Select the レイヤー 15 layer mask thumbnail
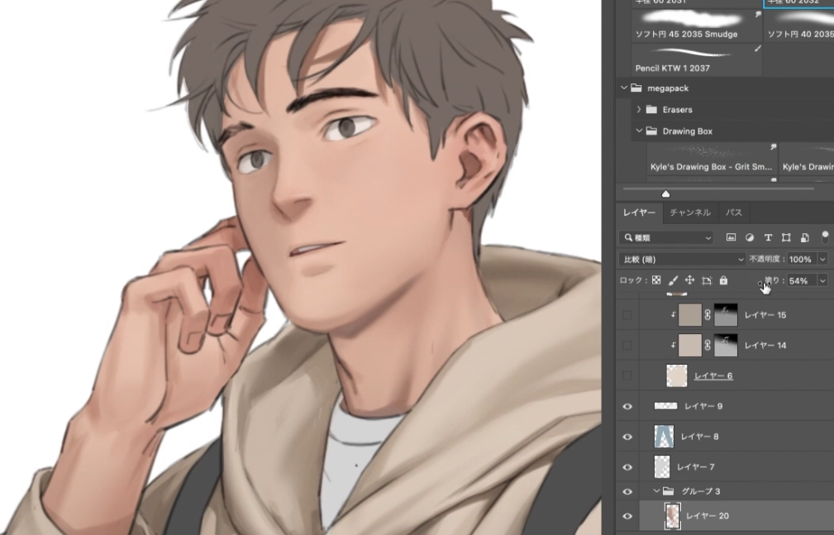 click(726, 314)
